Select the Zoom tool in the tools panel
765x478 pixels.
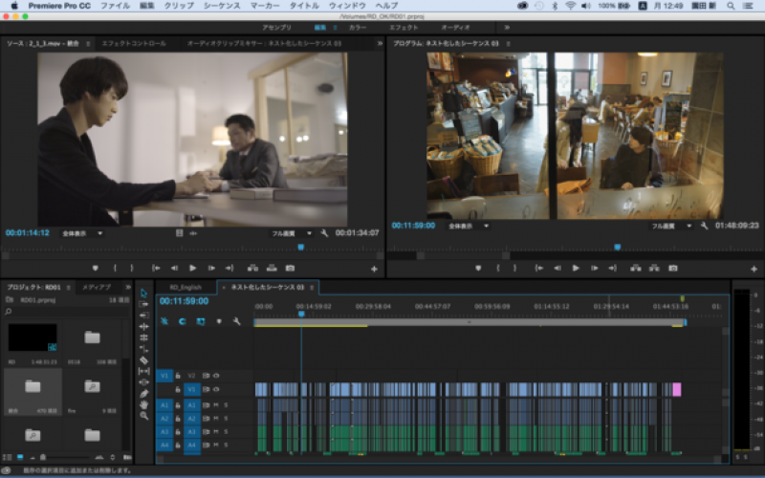[x=144, y=416]
